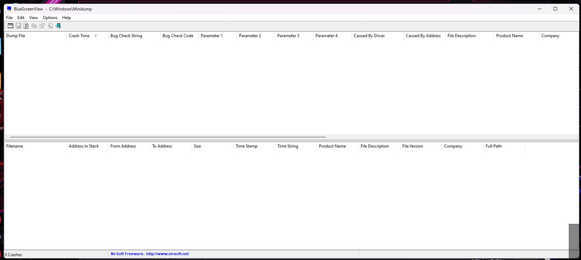Click the Refresh toolbar icon
The height and width of the screenshot is (260, 581).
tap(26, 26)
